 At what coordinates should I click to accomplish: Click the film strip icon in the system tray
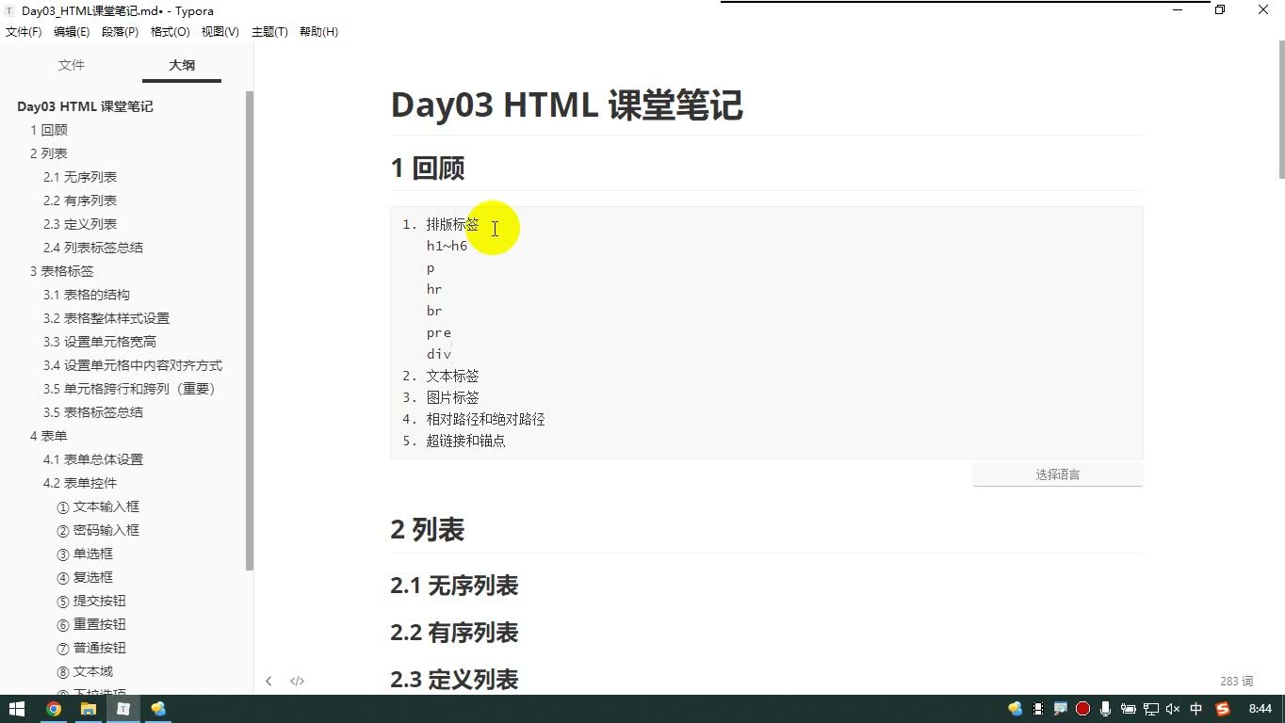(x=1038, y=709)
